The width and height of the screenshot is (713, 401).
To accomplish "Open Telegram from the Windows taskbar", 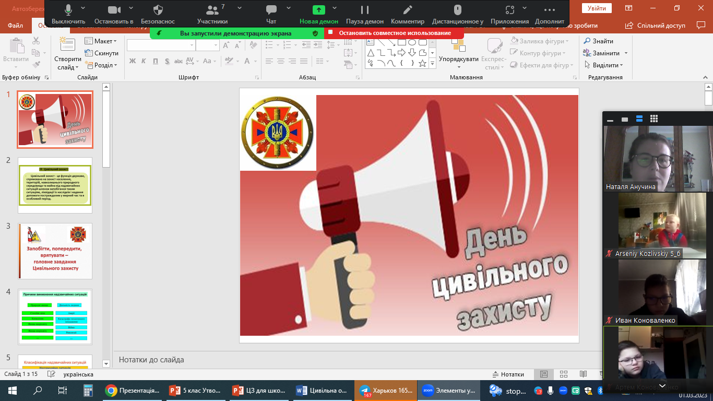I will pos(386,391).
